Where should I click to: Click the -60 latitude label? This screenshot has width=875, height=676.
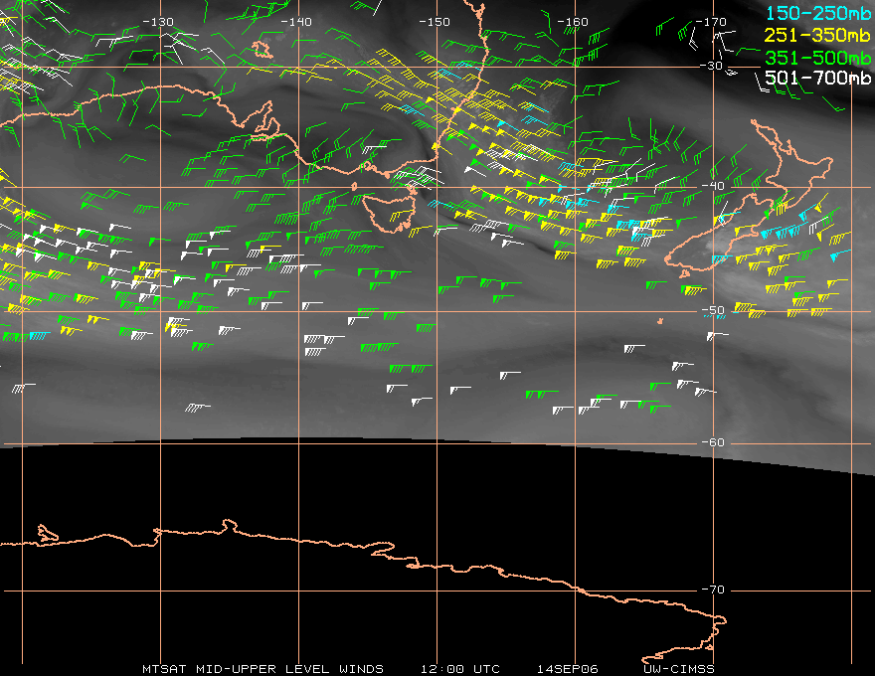(712, 443)
